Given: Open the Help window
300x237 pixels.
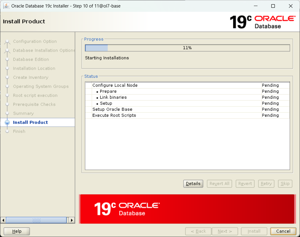Looking at the screenshot, I should point(17,231).
